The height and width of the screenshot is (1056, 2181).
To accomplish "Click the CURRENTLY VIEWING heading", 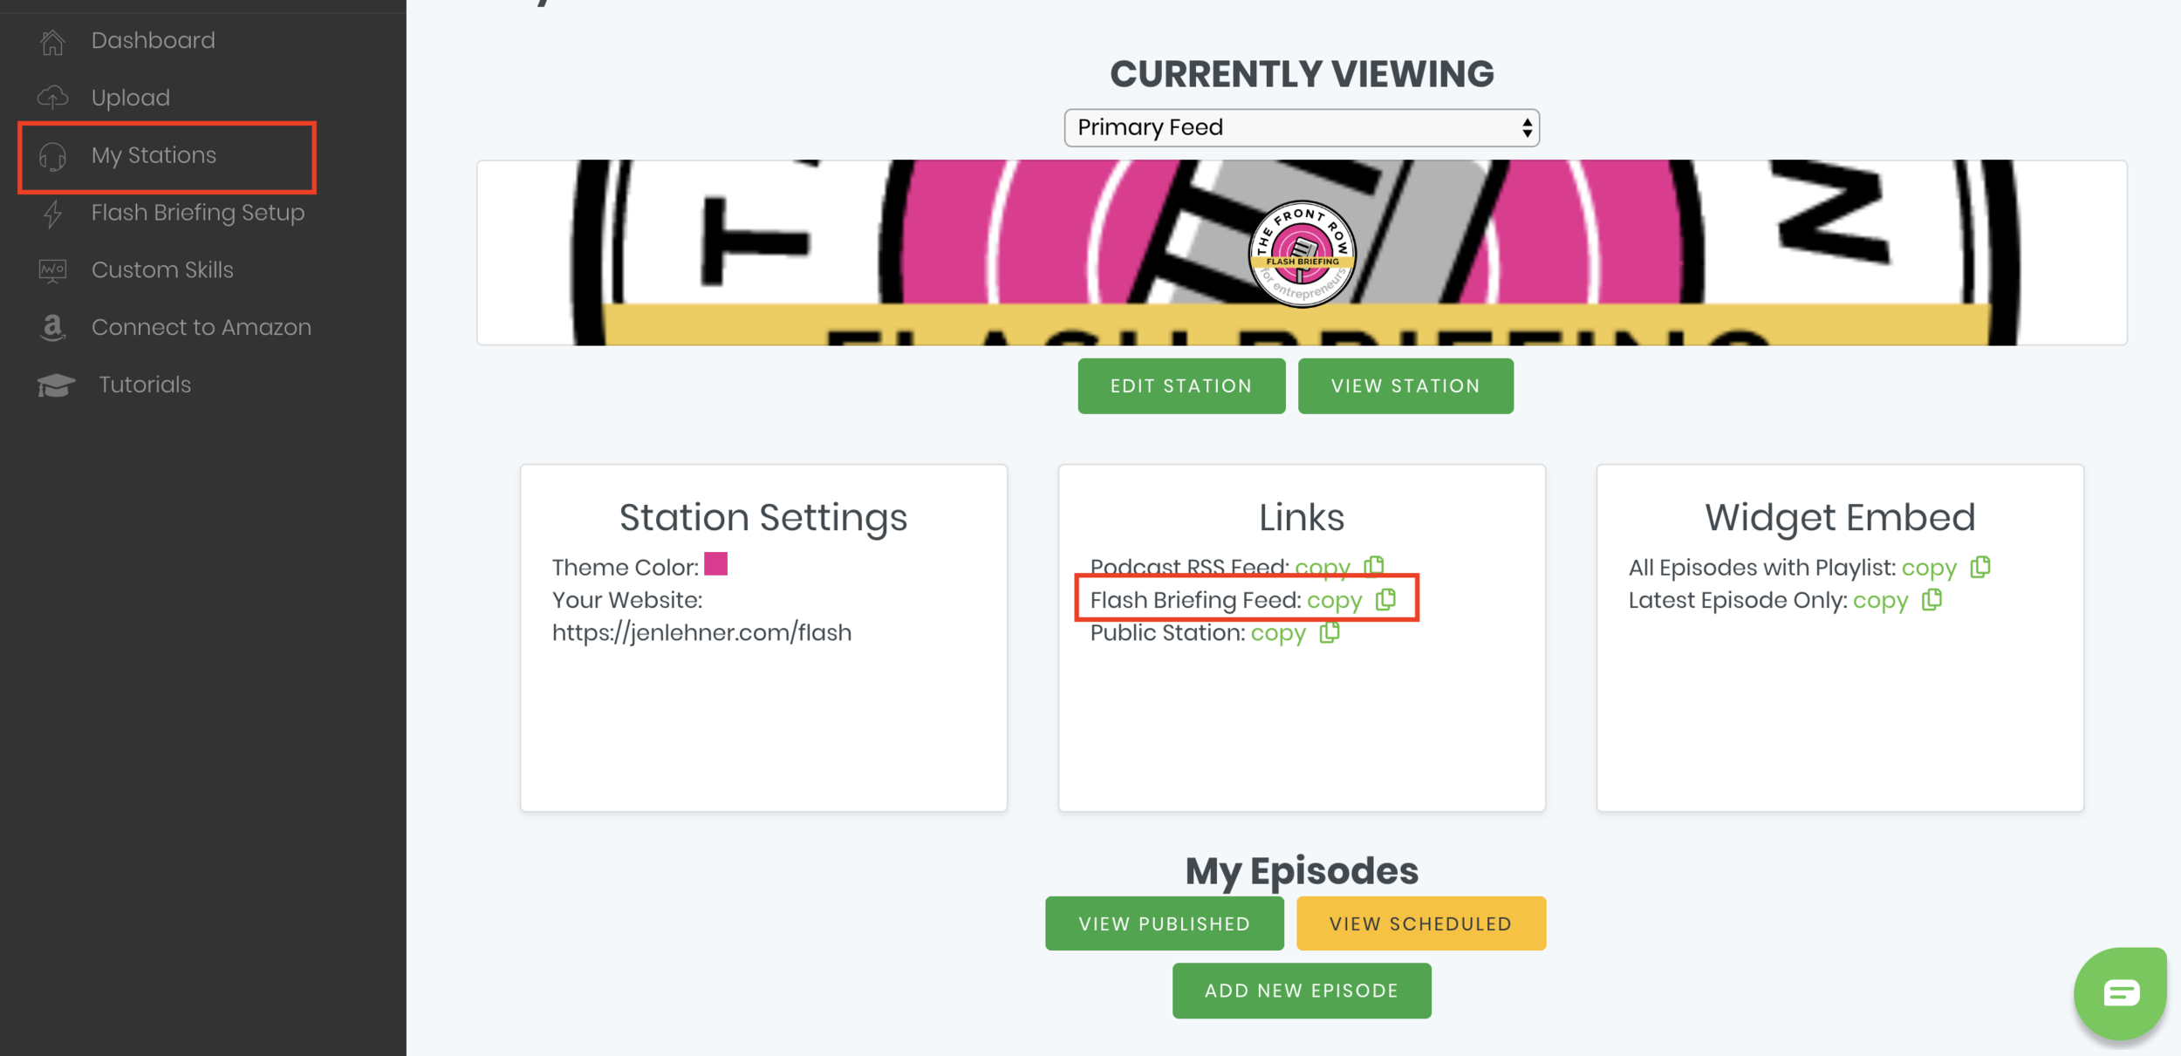I will 1302,73.
